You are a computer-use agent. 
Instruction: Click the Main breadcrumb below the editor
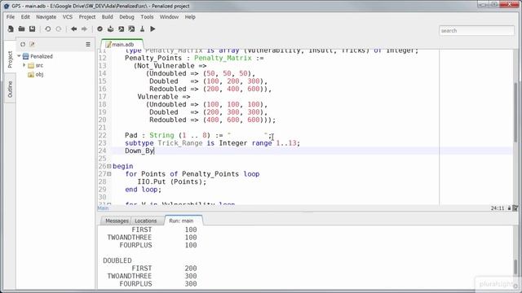tap(103, 208)
